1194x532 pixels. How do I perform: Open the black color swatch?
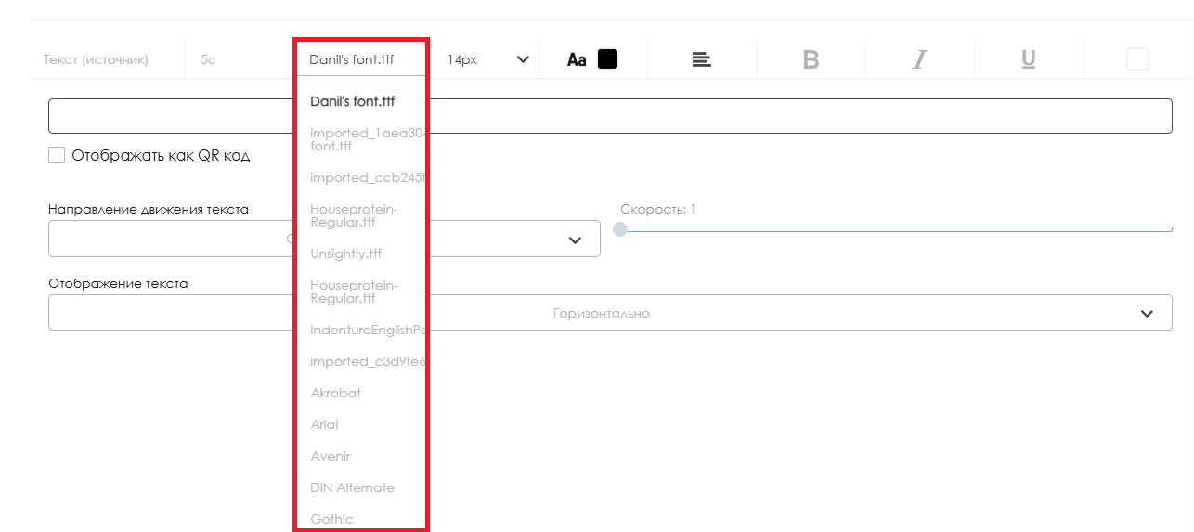coord(607,59)
